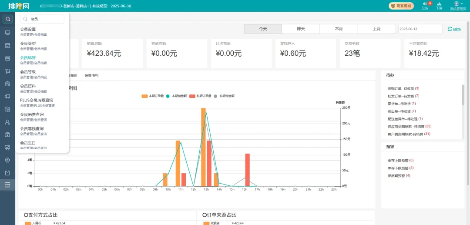Click the 刷新 refresh button
Image resolution: width=470 pixels, height=225 pixels.
coord(454,30)
